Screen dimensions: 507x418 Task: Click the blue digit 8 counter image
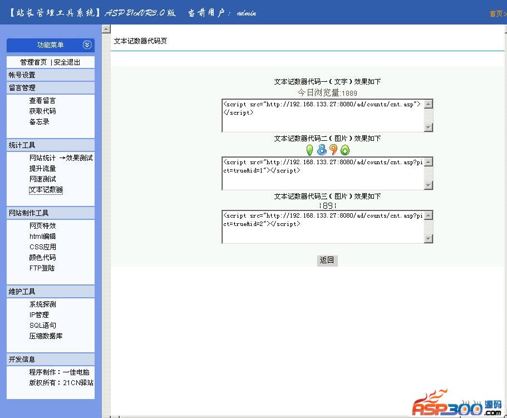point(322,150)
